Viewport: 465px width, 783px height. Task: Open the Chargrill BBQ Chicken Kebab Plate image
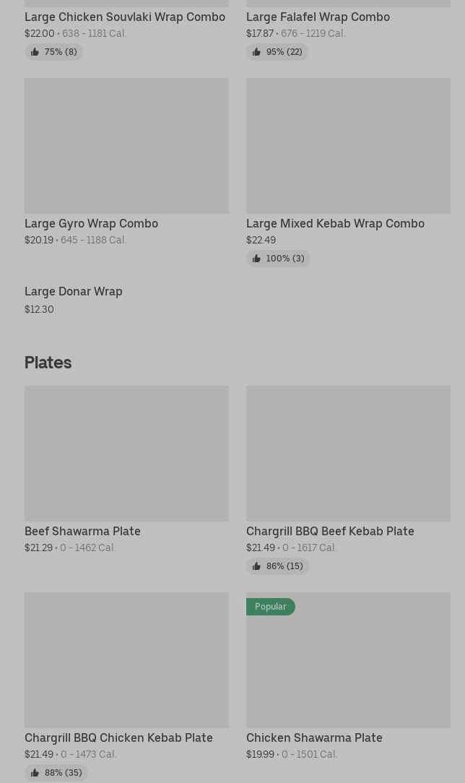[x=127, y=659]
